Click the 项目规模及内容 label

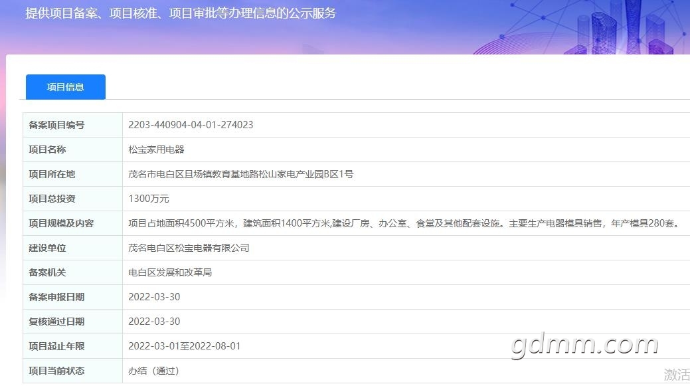point(61,223)
